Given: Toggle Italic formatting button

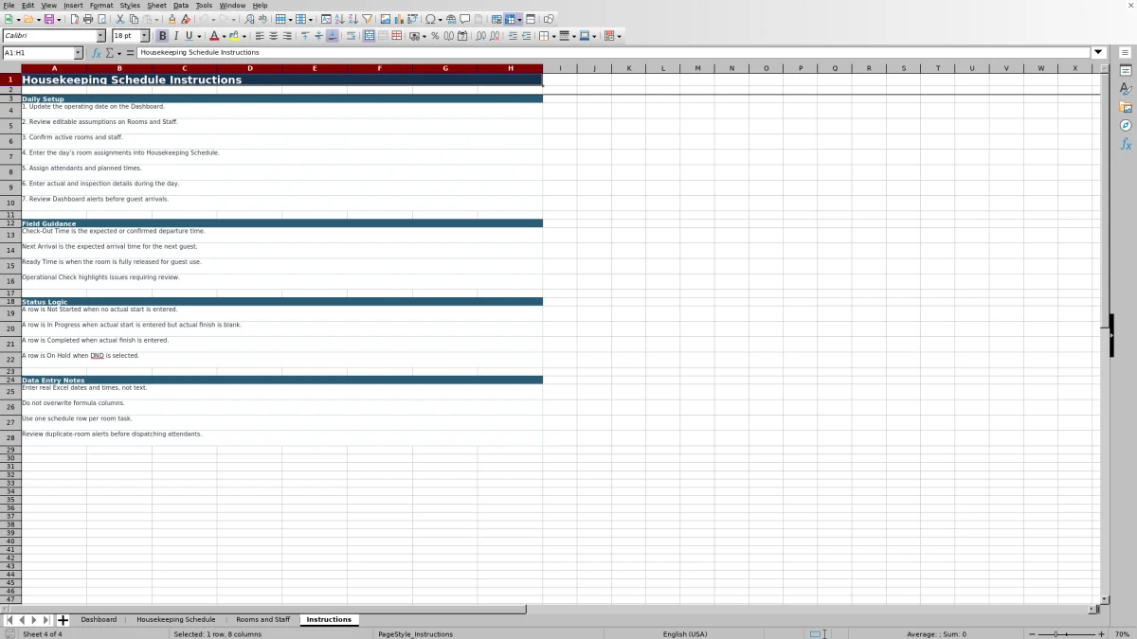Looking at the screenshot, I should (175, 36).
